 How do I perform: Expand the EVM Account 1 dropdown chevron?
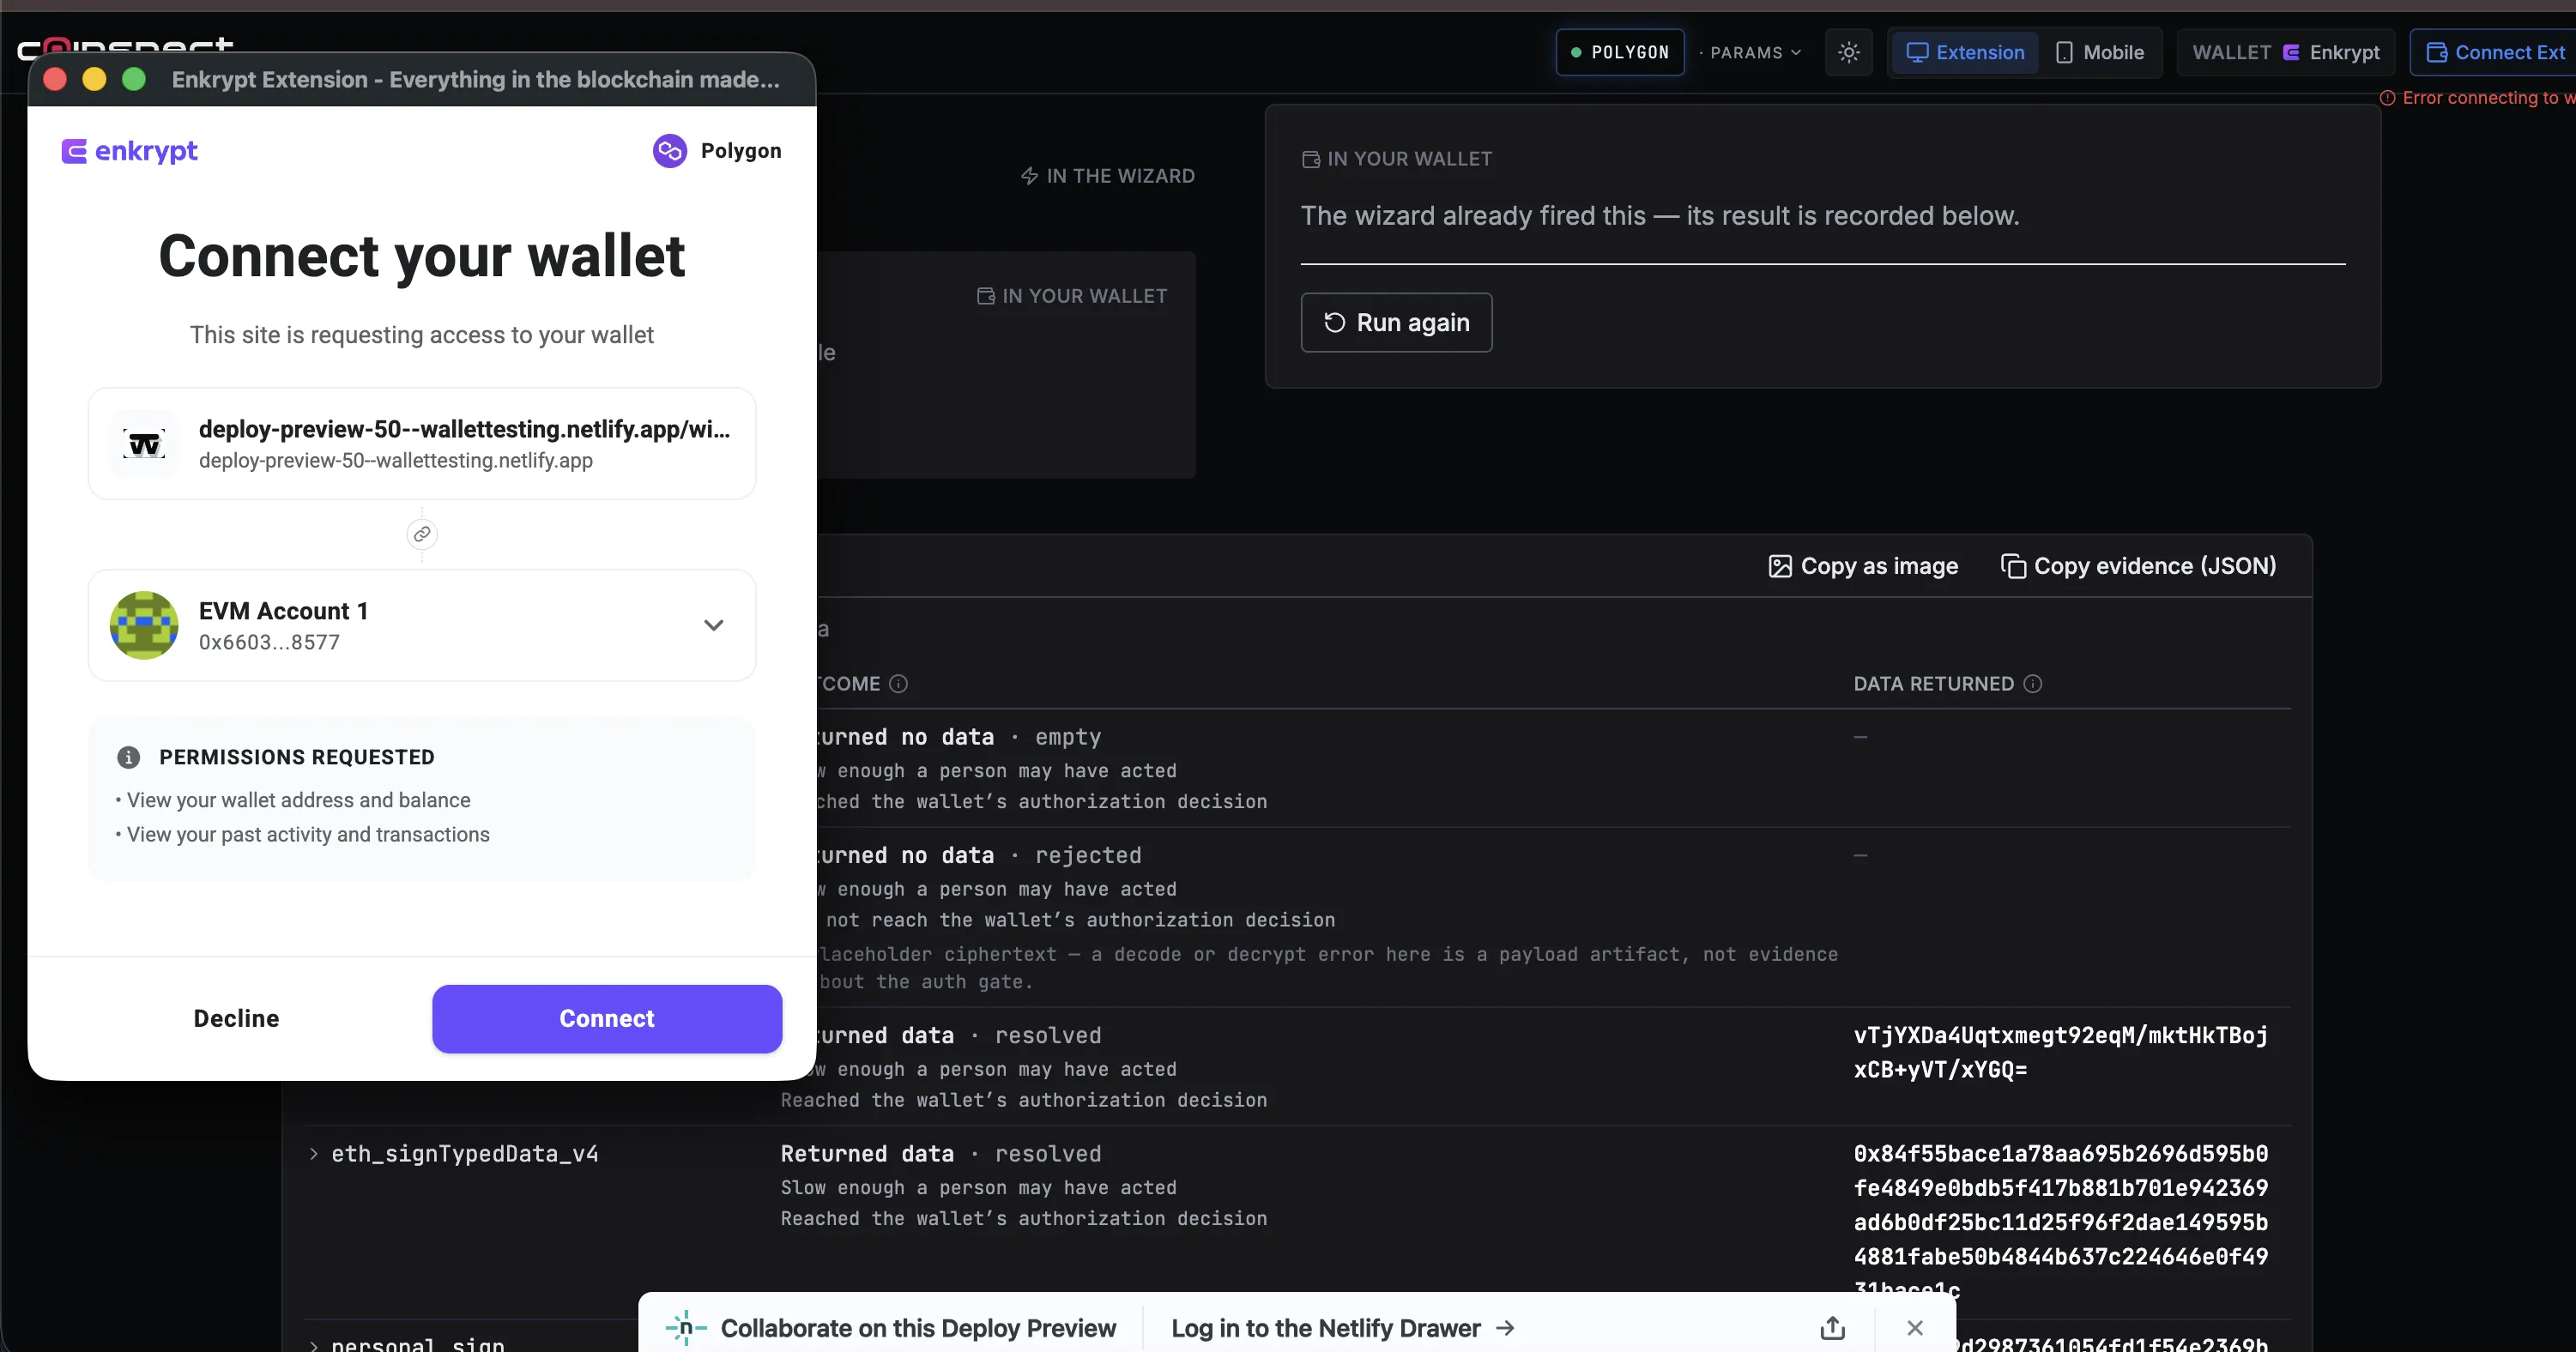(713, 625)
